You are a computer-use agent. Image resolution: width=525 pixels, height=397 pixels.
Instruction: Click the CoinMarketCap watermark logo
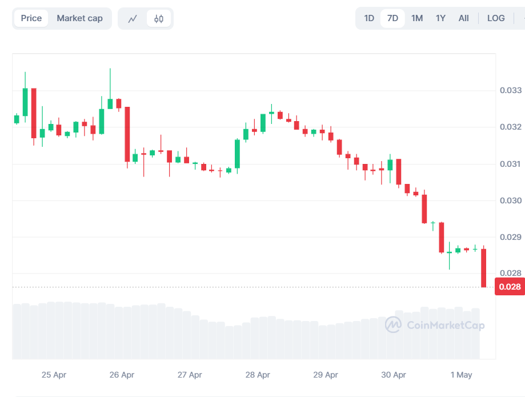point(435,325)
